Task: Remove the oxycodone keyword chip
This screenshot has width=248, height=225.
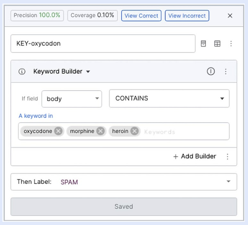Action: pyautogui.click(x=58, y=131)
